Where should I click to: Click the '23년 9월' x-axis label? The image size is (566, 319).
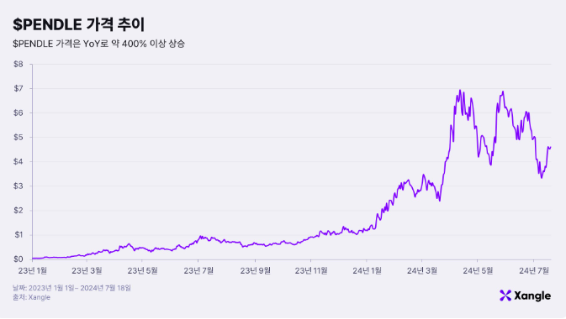[255, 270]
